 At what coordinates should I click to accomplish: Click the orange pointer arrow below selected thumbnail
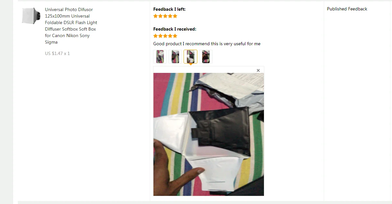point(190,64)
